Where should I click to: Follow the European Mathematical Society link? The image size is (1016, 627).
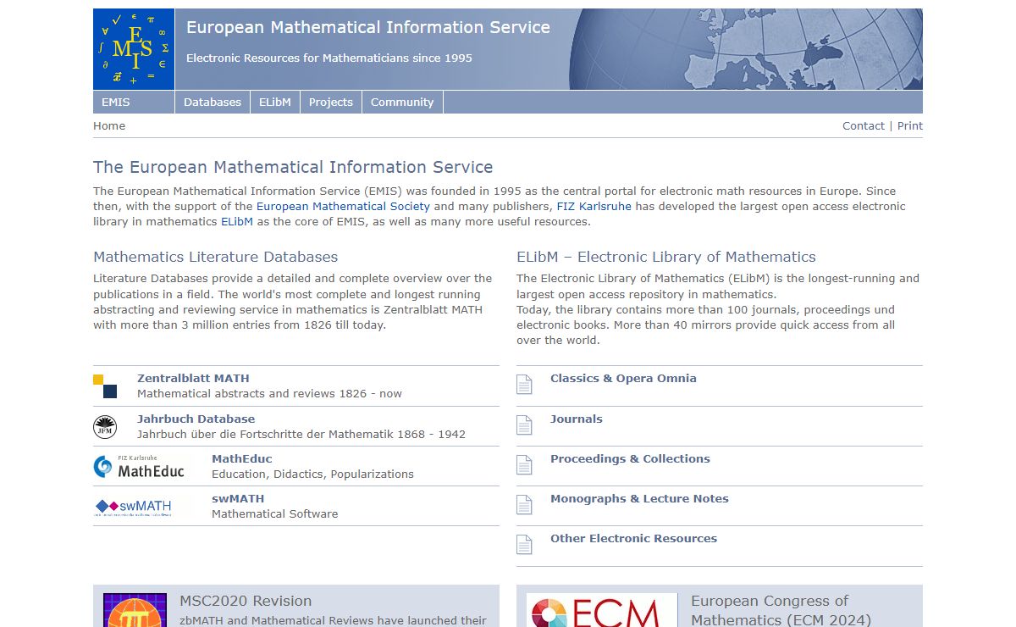tap(343, 206)
